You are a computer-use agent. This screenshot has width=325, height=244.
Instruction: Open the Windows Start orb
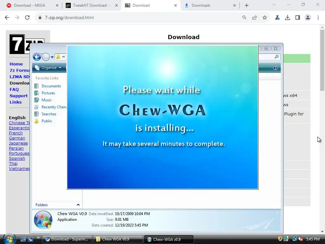[x=9, y=239]
